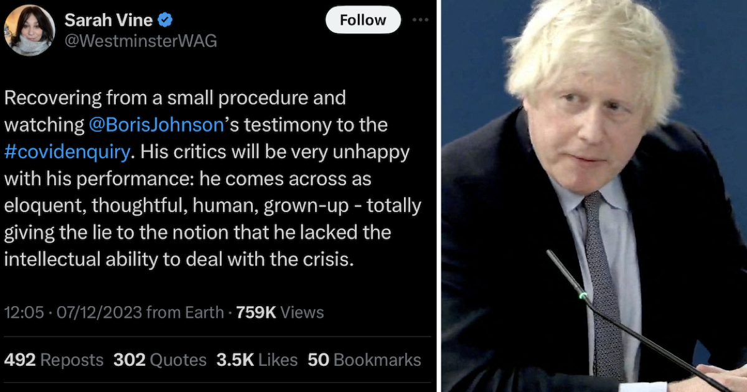The image size is (747, 392).
Task: View the 759K Views count
Action: click(x=280, y=312)
